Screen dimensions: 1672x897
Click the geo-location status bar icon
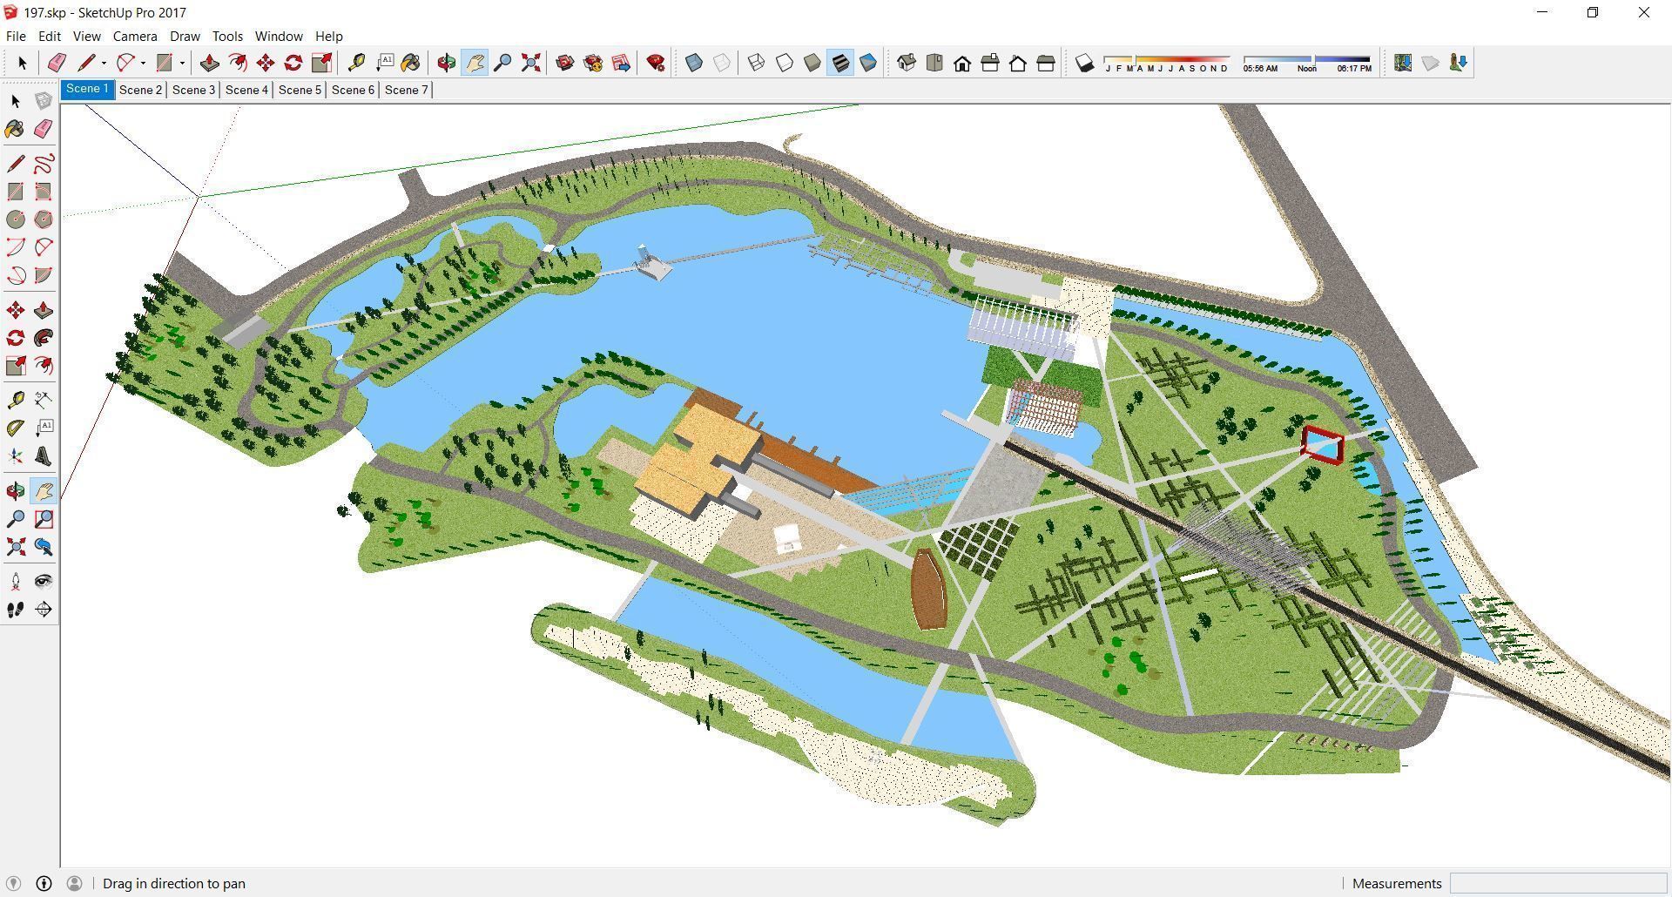[x=13, y=883]
